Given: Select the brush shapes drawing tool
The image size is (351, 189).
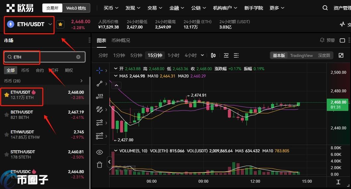Looking at the screenshot, I should [x=100, y=110].
